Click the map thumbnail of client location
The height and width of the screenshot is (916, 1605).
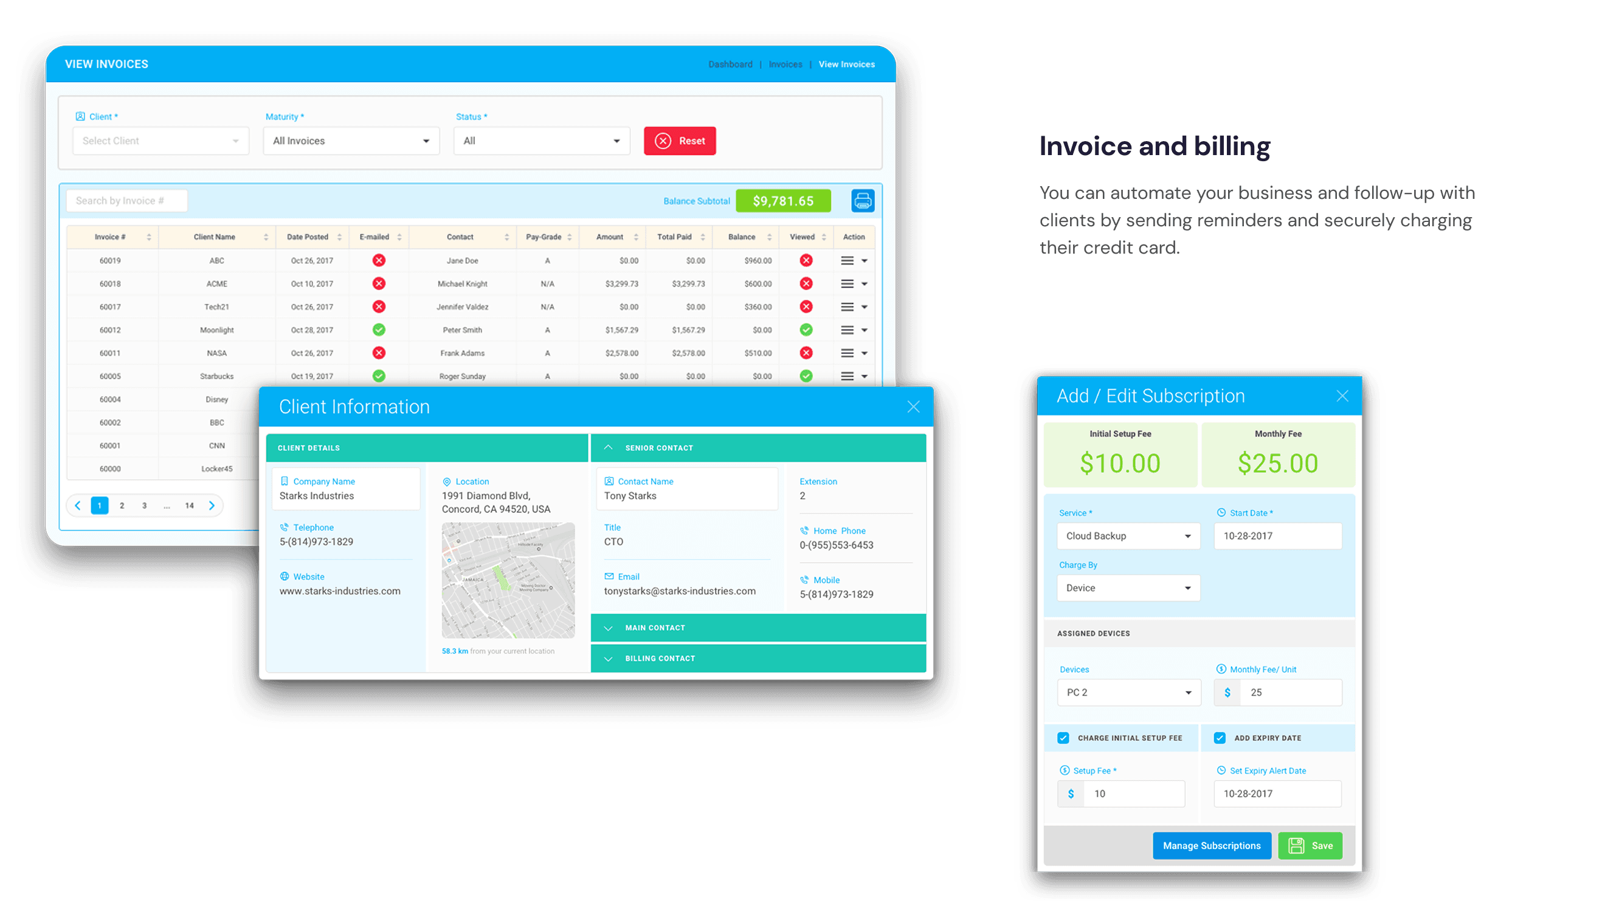click(508, 580)
